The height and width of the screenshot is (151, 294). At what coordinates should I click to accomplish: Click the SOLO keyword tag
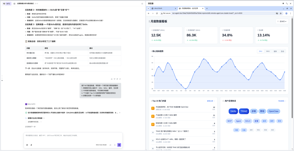tap(248, 121)
